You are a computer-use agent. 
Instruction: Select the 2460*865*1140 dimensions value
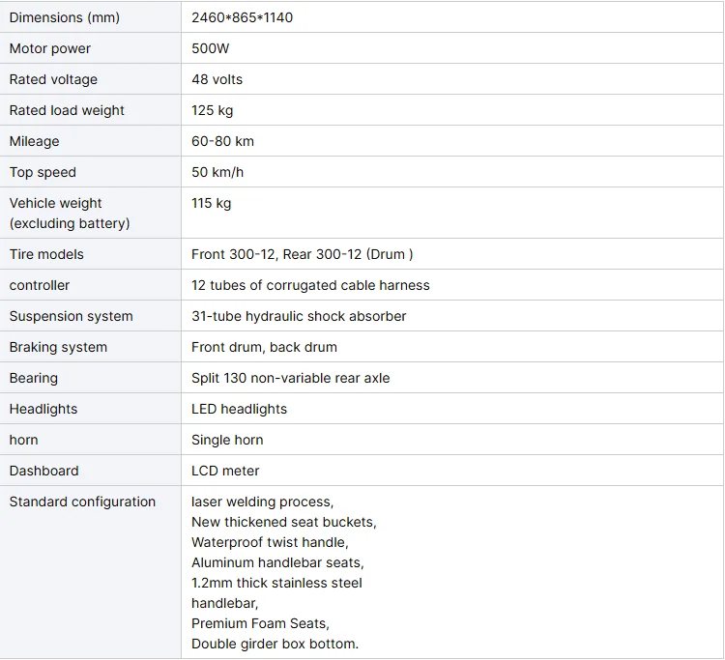(242, 17)
